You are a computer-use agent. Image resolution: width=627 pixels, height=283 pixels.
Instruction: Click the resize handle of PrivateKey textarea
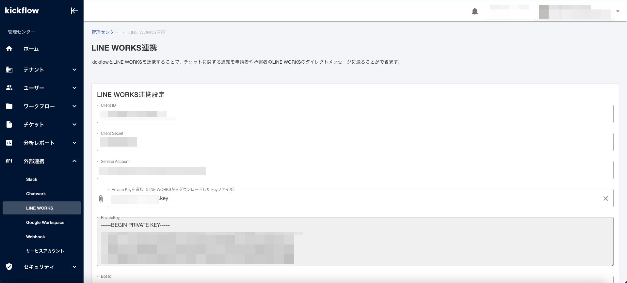tap(612, 264)
